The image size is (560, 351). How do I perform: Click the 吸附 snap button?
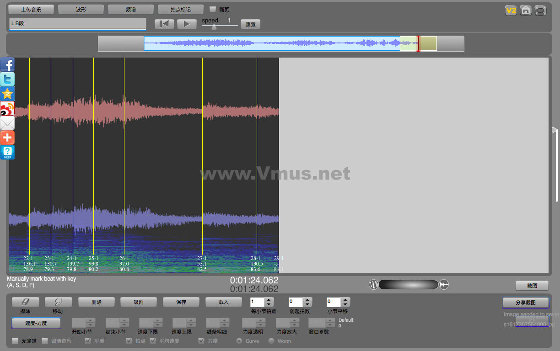click(x=139, y=302)
